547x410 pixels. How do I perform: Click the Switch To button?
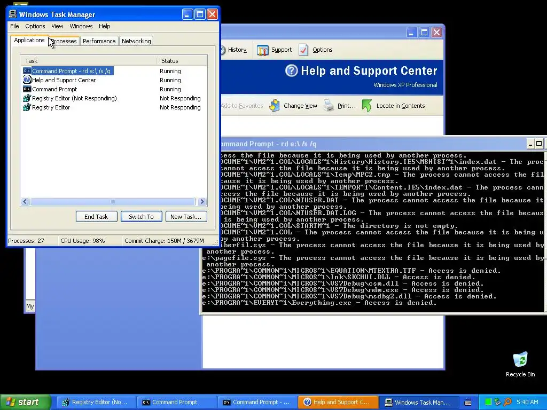pos(141,217)
